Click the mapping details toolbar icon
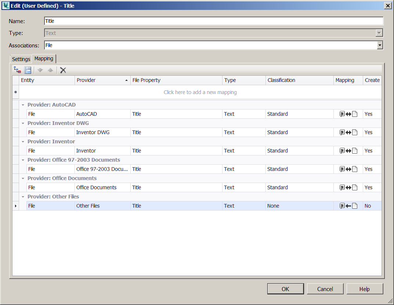This screenshot has width=394, height=305. pos(28,70)
